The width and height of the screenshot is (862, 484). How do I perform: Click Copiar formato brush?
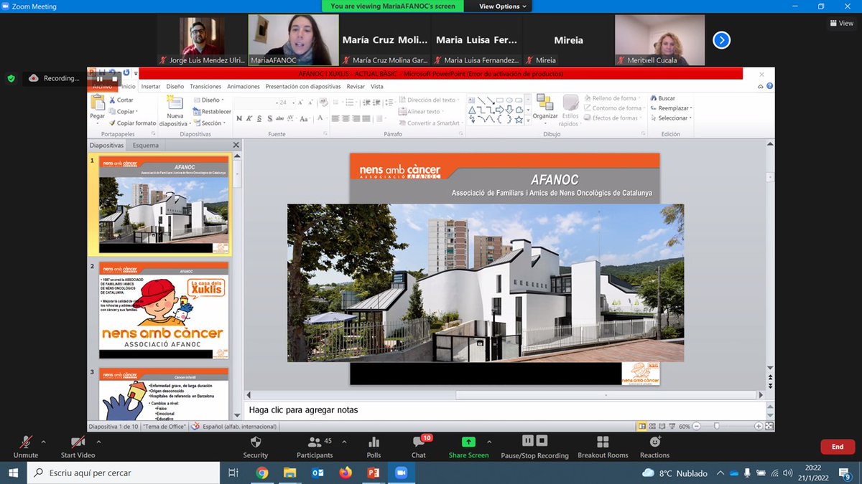click(x=132, y=123)
